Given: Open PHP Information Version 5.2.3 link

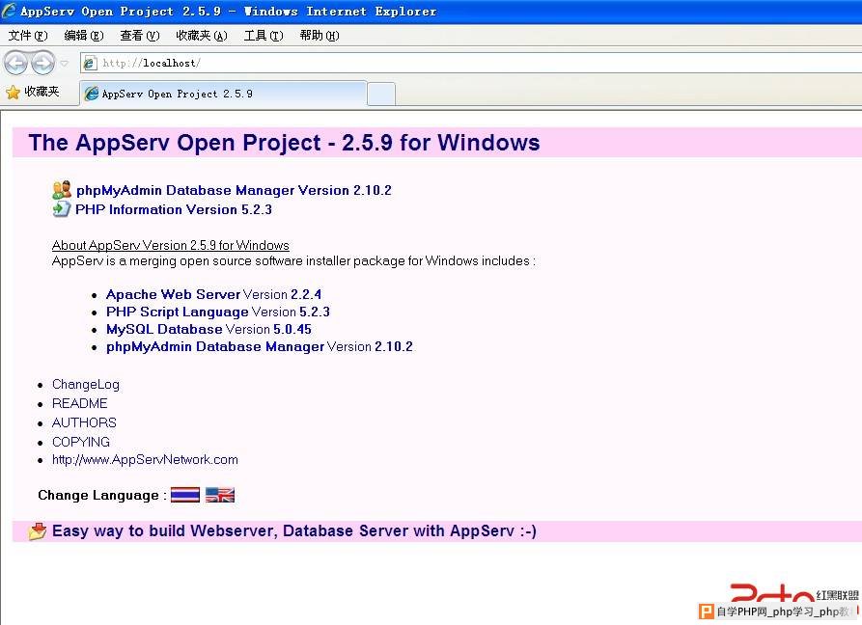Looking at the screenshot, I should (x=173, y=209).
